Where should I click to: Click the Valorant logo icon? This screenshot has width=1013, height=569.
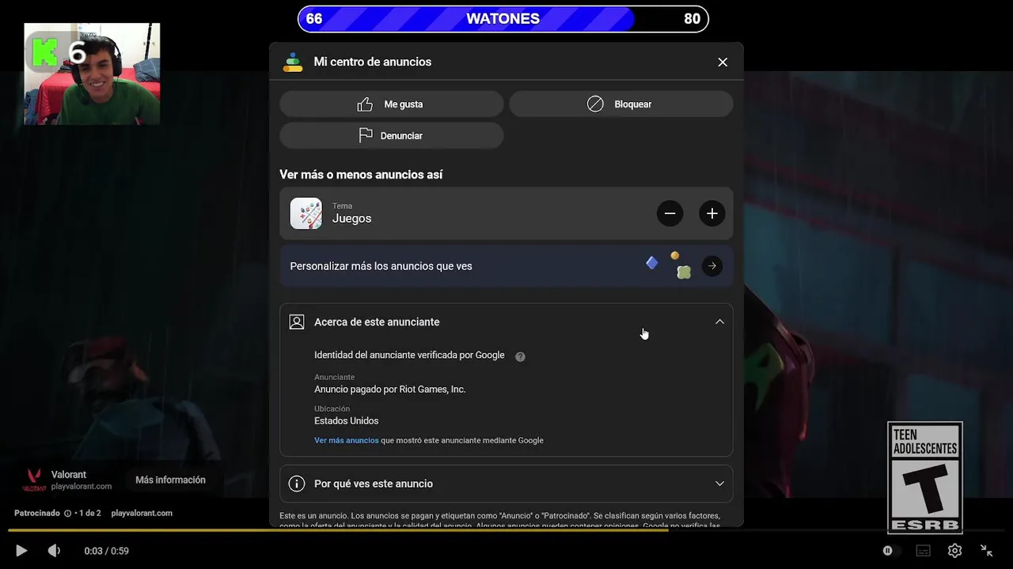[34, 480]
